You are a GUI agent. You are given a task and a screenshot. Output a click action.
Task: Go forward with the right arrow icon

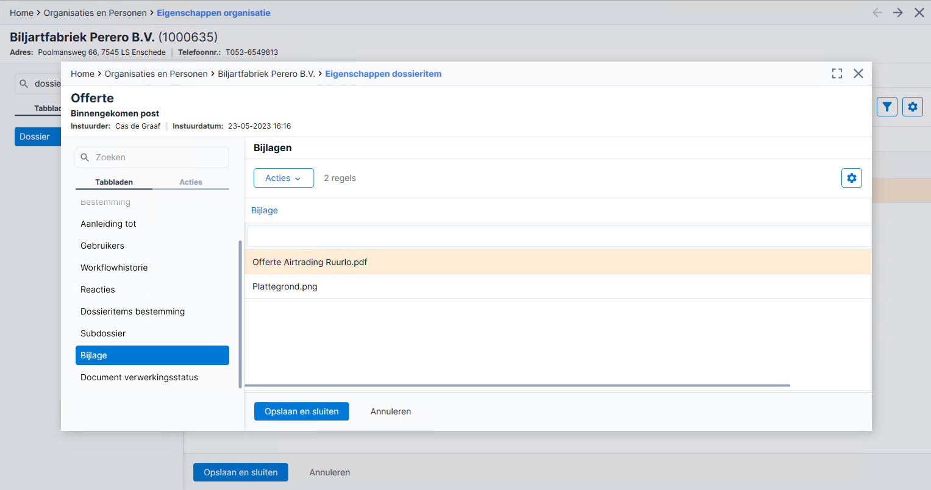coord(898,13)
